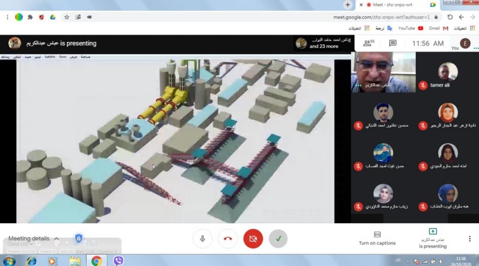Image resolution: width=479 pixels, height=266 pixels.
Task: Click the Google Drive extension icon
Action: click(x=53, y=17)
